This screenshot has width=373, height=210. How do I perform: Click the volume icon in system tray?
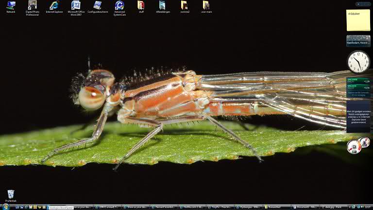[362, 207]
